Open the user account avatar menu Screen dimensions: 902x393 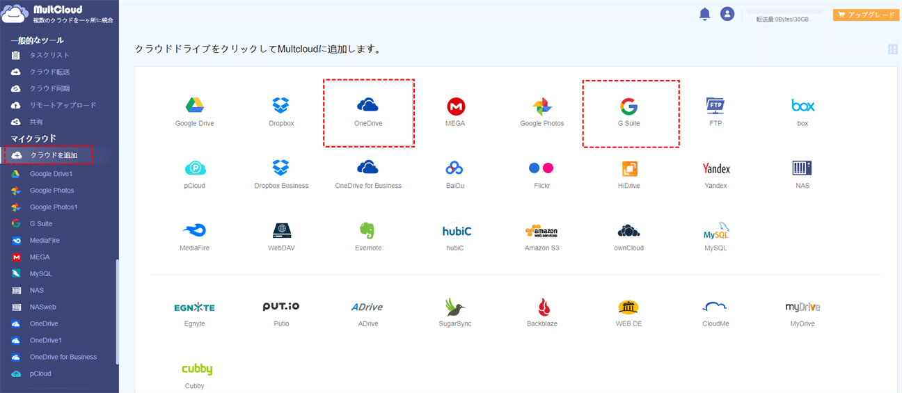coord(727,14)
